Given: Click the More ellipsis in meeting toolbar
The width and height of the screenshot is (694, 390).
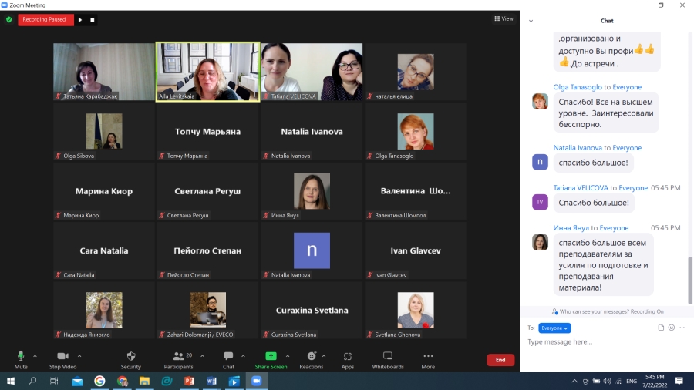Looking at the screenshot, I should pos(428,356).
